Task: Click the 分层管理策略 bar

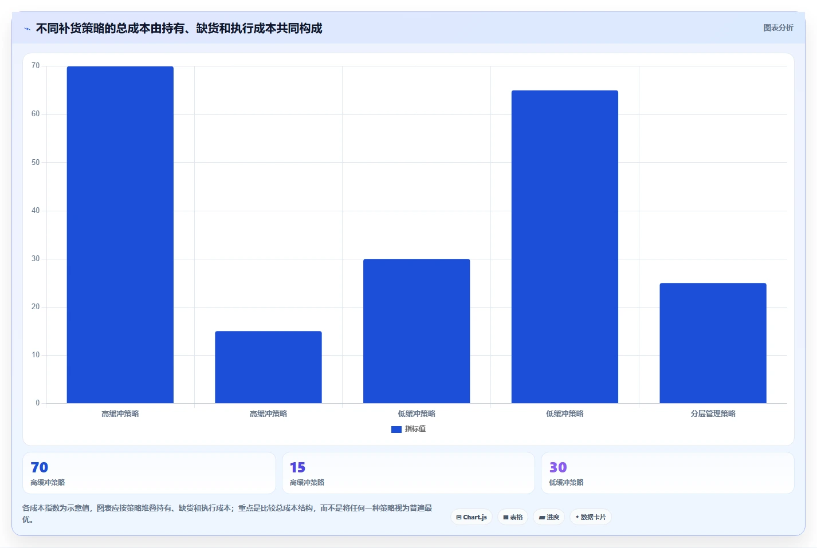Action: point(713,343)
